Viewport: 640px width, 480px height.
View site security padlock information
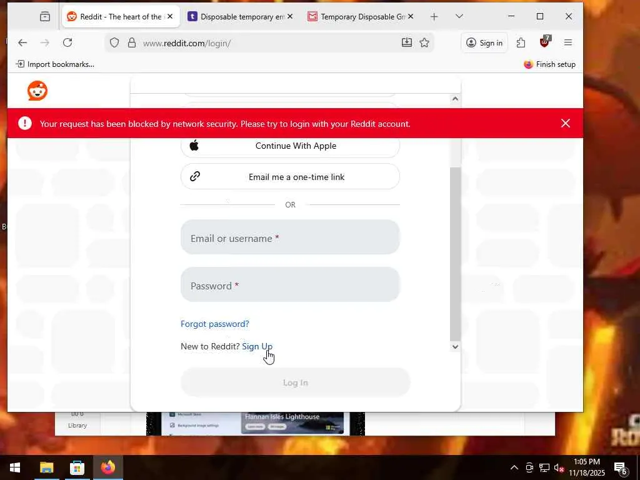[x=132, y=43]
